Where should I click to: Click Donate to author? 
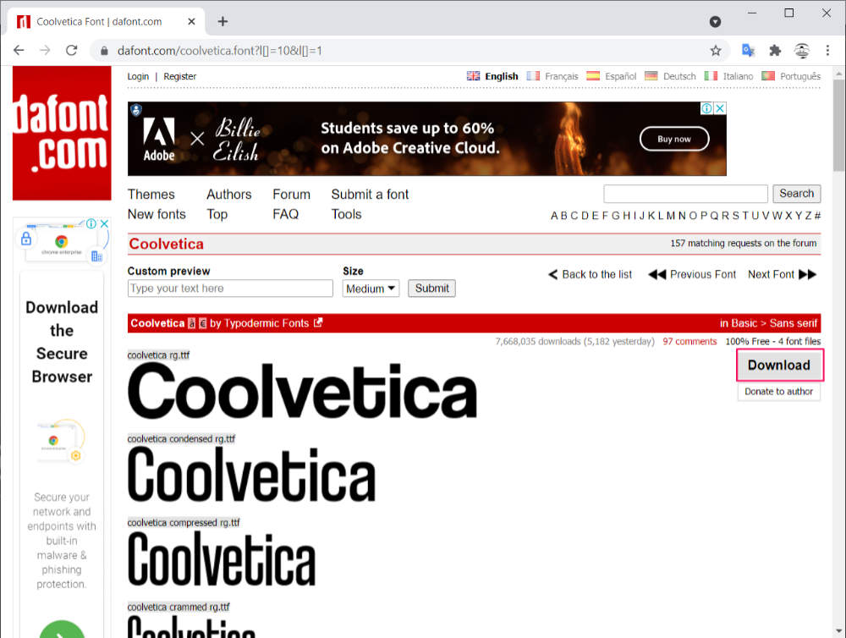(779, 391)
